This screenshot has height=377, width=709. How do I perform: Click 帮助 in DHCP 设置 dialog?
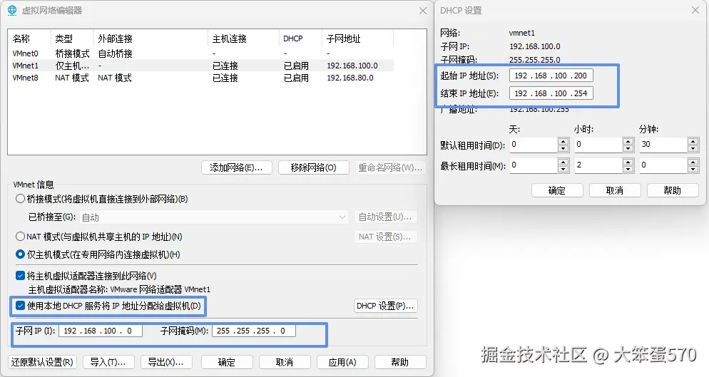[673, 190]
